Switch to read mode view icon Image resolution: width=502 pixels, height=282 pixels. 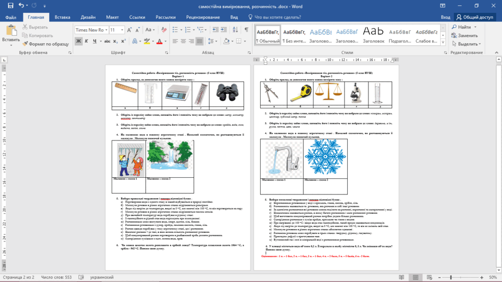[x=402, y=277]
